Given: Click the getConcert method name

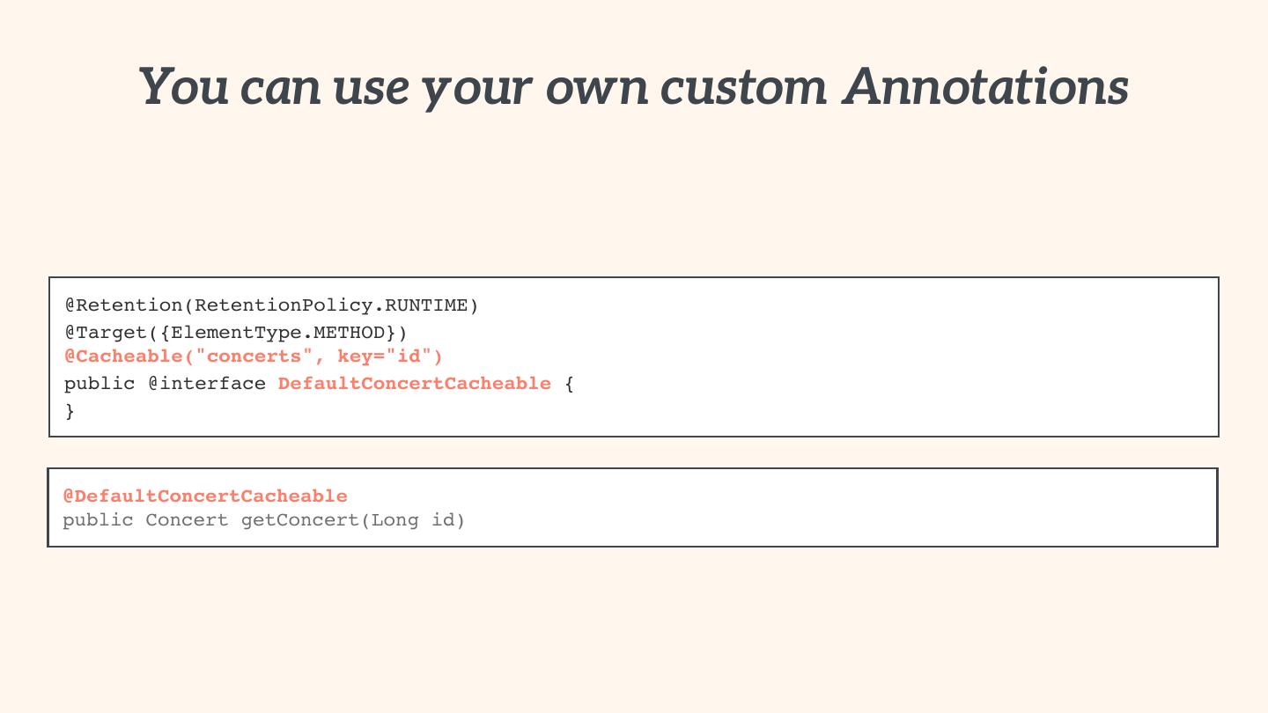Looking at the screenshot, I should click(x=300, y=520).
